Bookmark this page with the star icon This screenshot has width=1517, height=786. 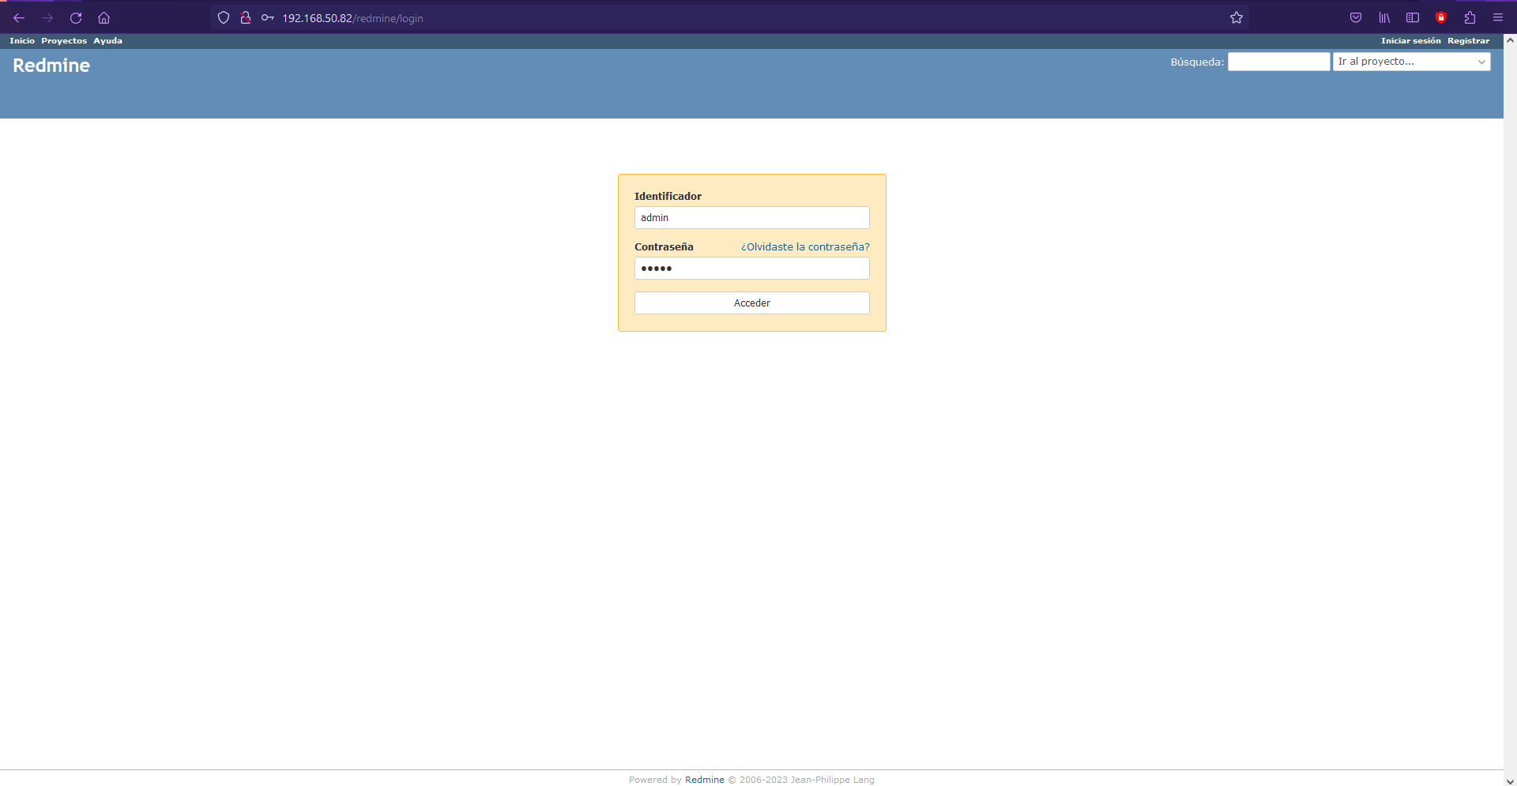pos(1237,17)
